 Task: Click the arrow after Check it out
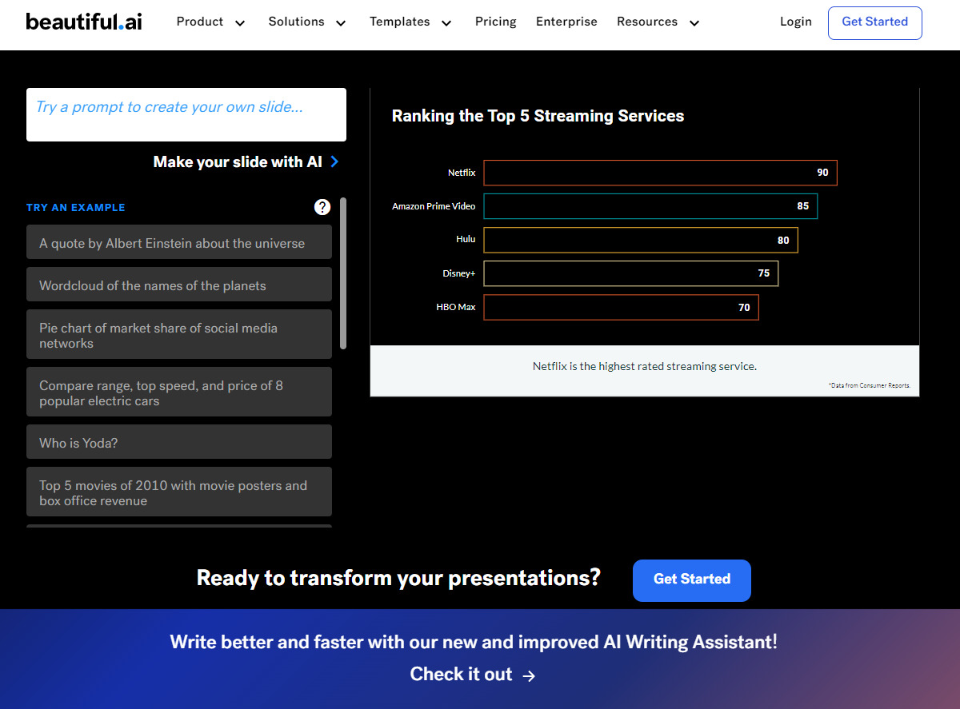point(529,675)
